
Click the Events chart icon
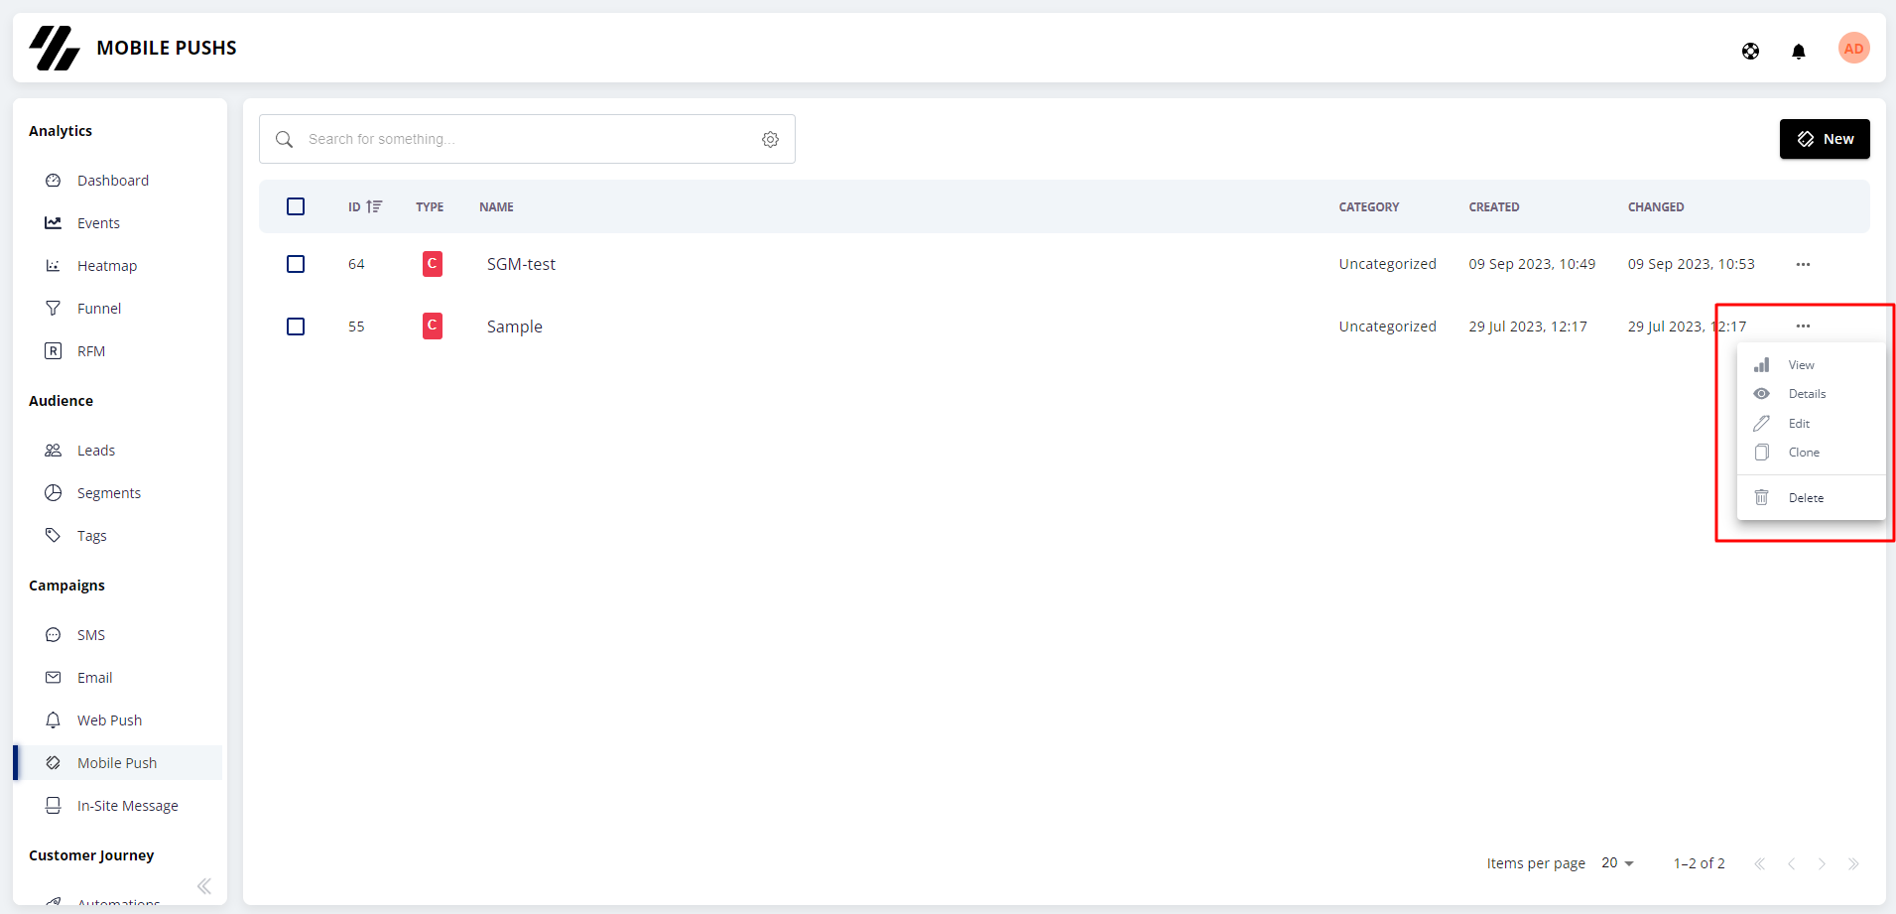[54, 222]
